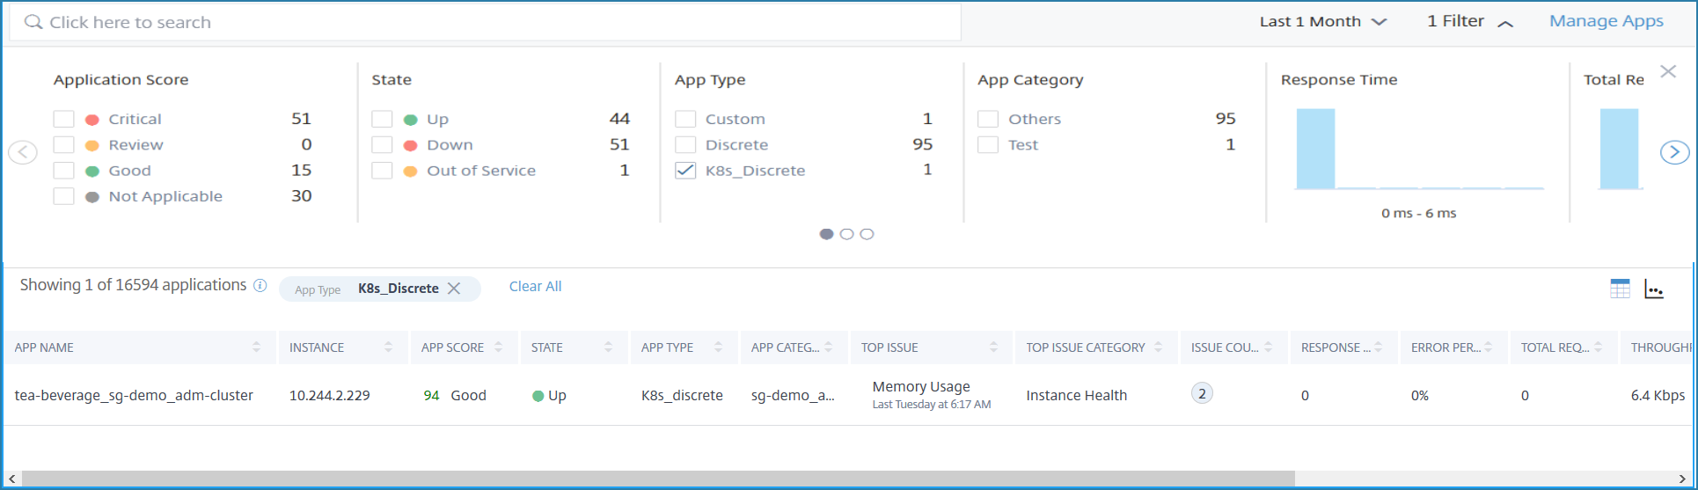The height and width of the screenshot is (490, 1698).
Task: Select the second carousel page dot
Action: (x=846, y=234)
